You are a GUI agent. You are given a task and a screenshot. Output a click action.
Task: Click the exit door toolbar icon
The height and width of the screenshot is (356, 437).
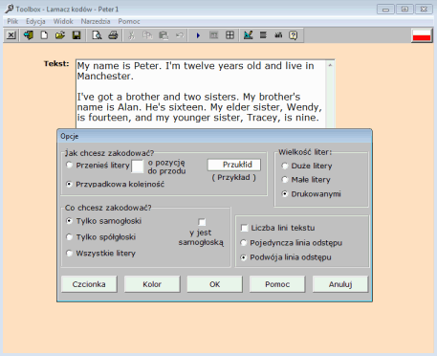pos(29,35)
